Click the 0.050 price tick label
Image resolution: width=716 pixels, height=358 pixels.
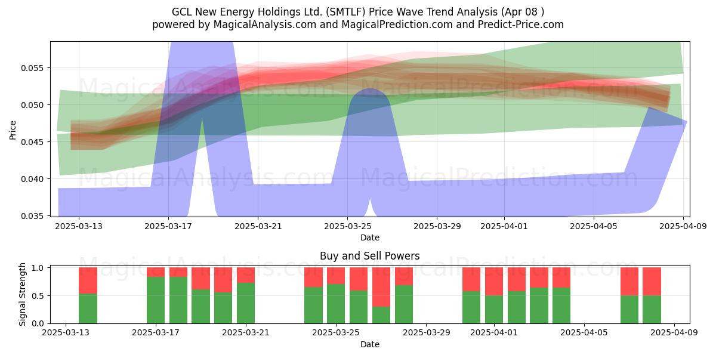33,105
